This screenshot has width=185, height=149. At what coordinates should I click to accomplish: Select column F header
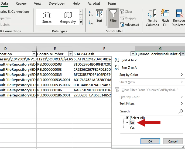click(104, 48)
